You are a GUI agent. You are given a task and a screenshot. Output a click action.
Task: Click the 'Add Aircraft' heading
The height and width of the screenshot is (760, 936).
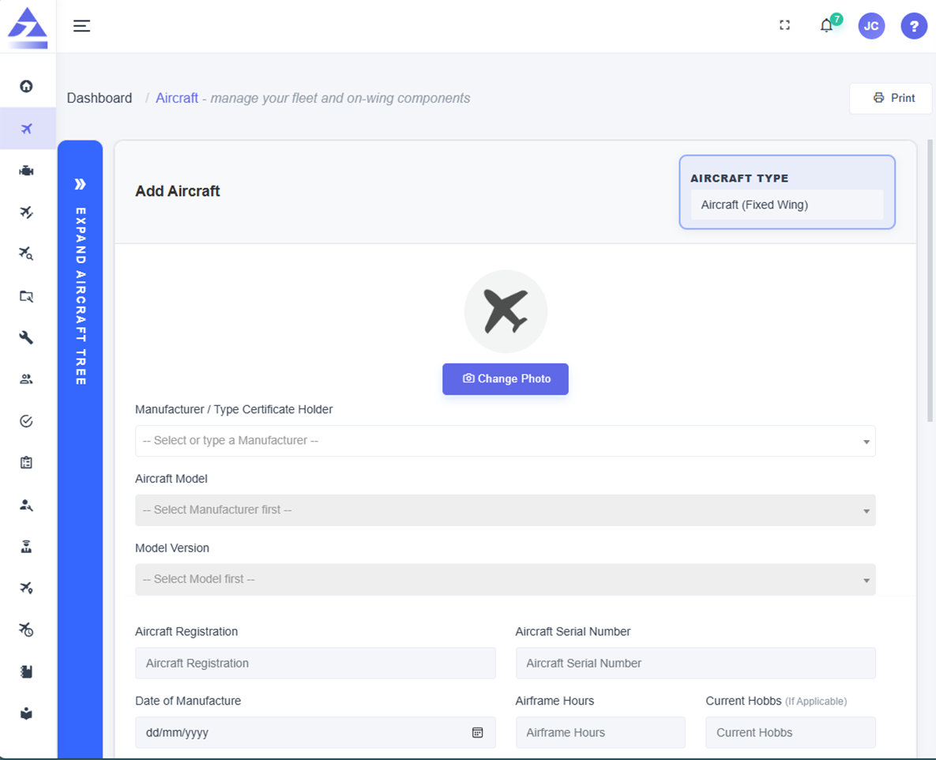click(x=177, y=191)
